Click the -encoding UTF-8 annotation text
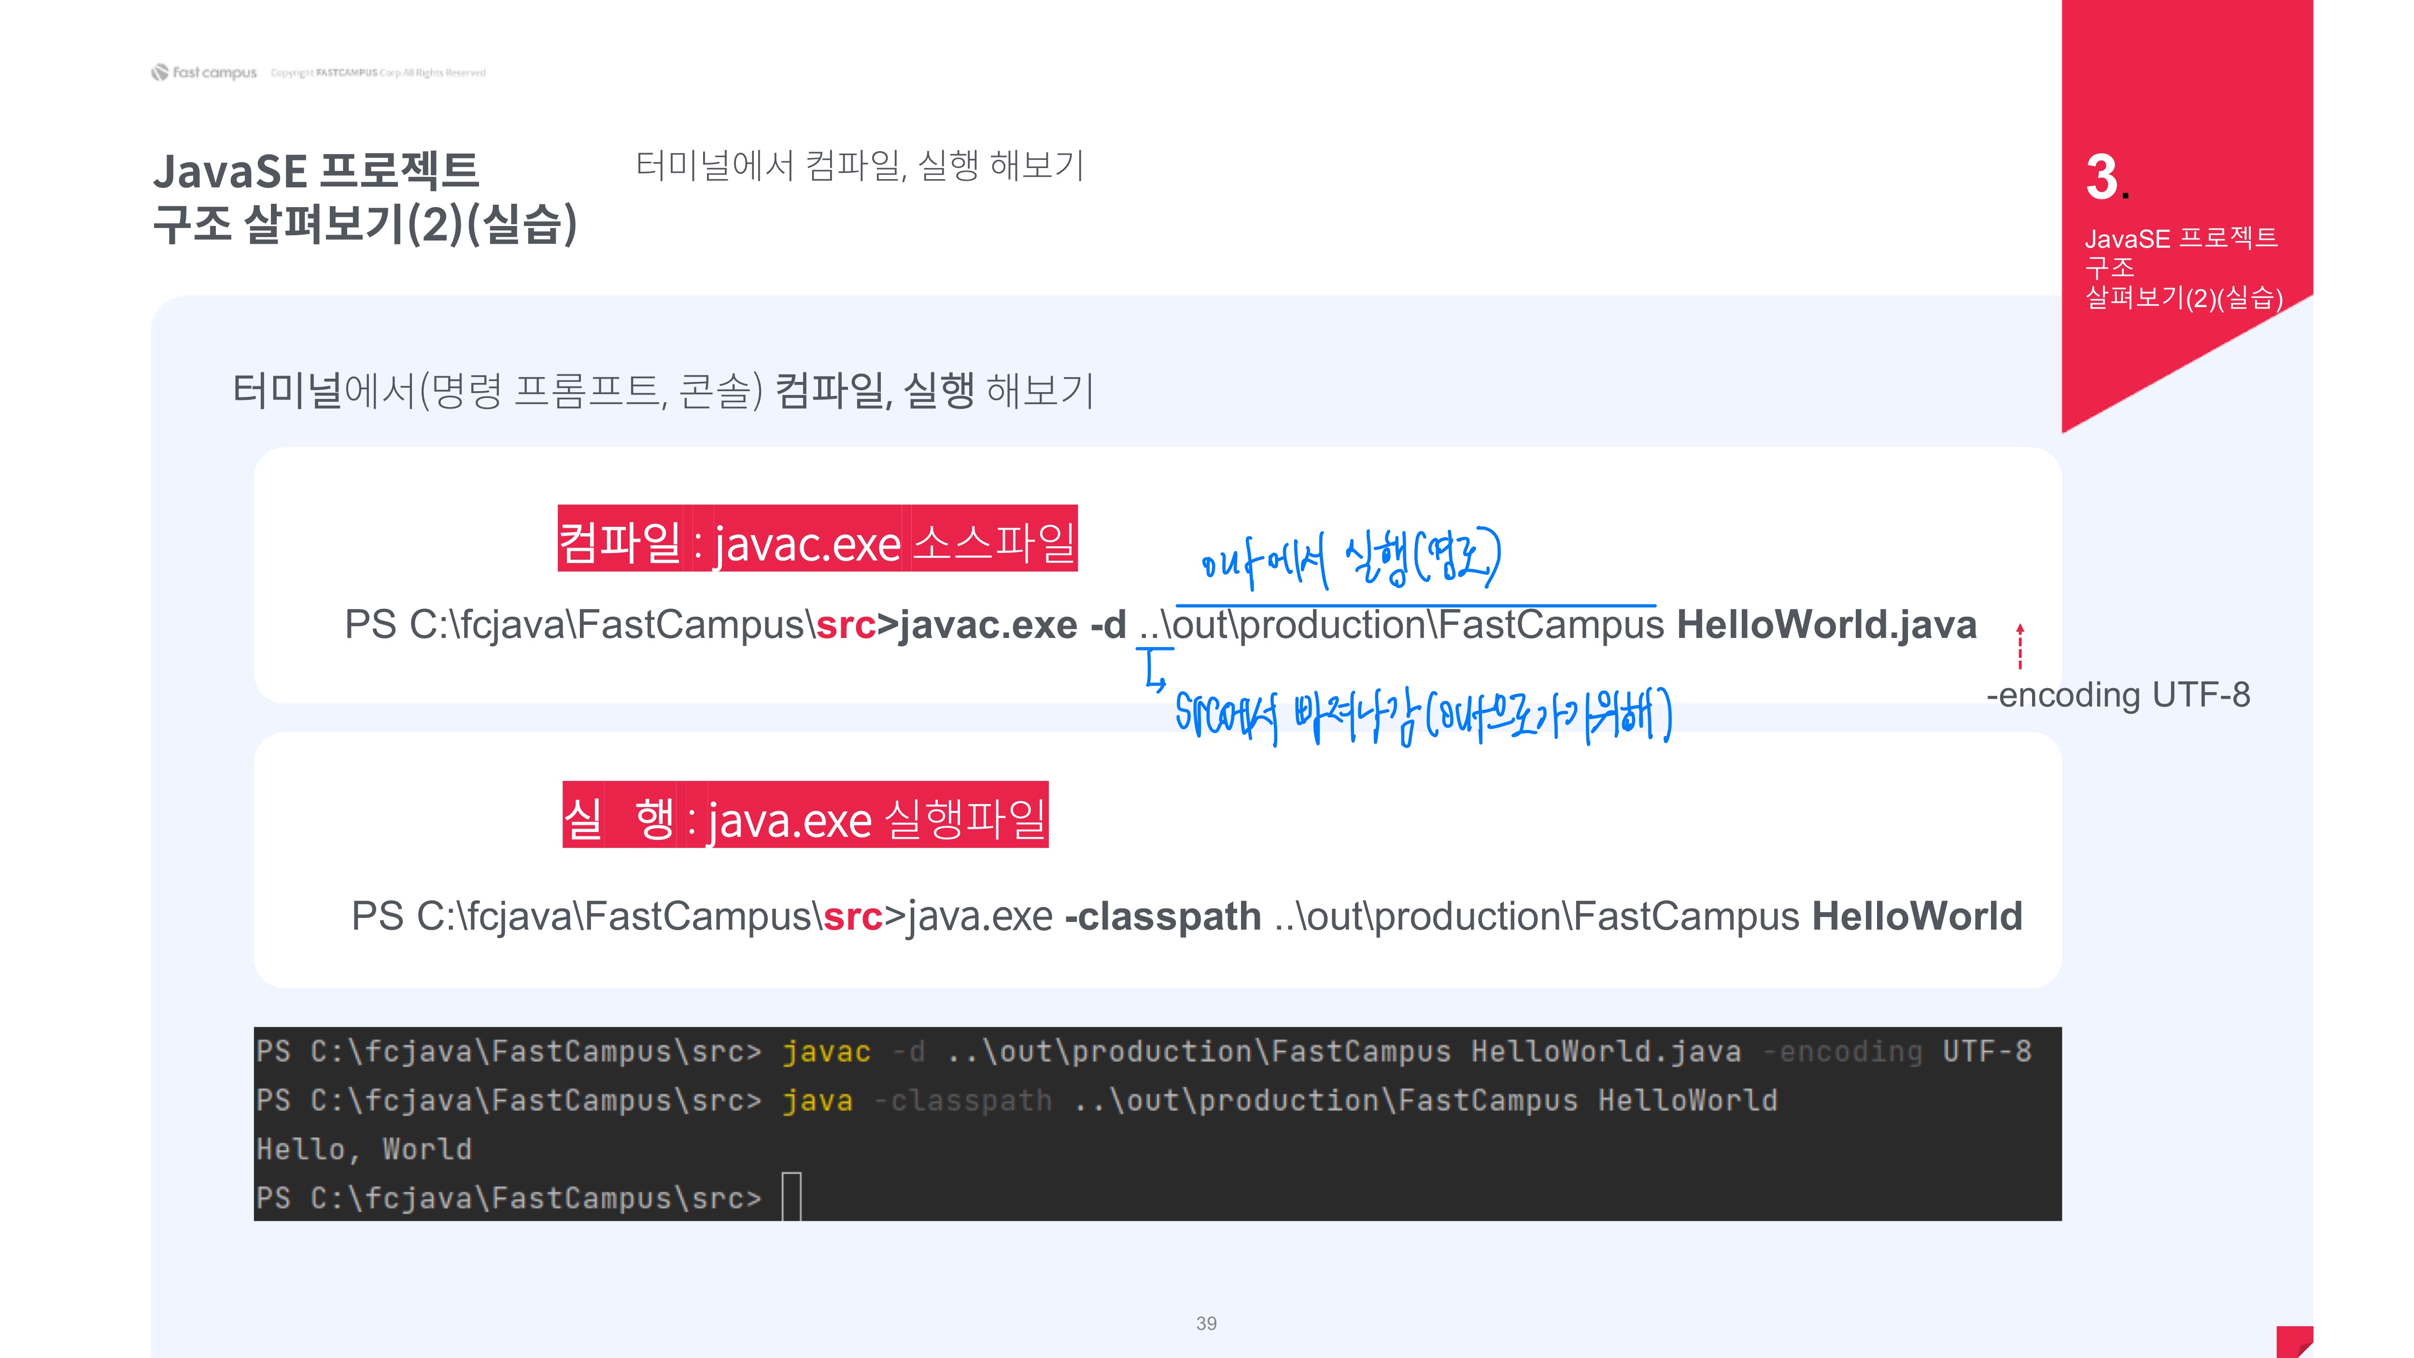This screenshot has width=2414, height=1358. [x=2118, y=695]
